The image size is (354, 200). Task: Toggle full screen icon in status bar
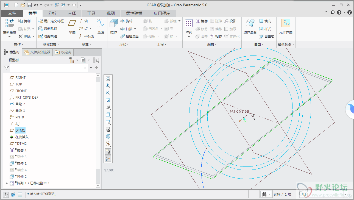click(20, 195)
